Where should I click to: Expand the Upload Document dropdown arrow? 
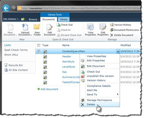point(31,35)
